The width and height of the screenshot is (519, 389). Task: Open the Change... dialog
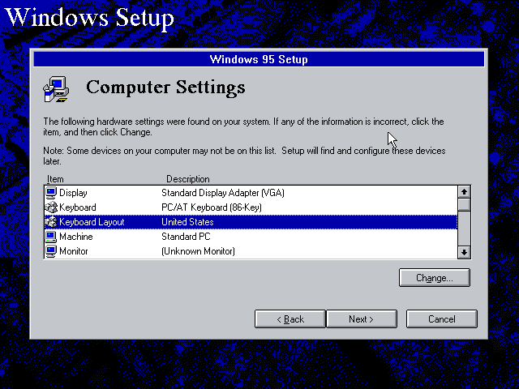435,278
